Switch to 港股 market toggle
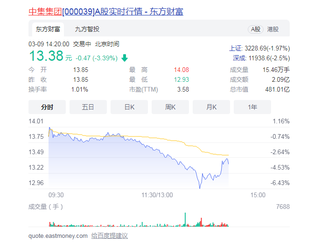 point(273,29)
